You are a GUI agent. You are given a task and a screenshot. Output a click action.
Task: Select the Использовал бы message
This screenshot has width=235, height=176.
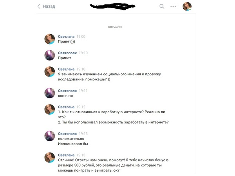73,144
